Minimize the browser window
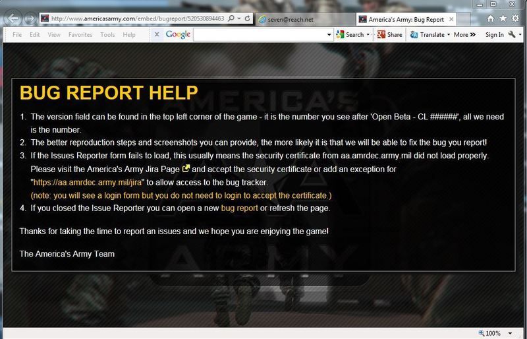527x339 pixels. (x=480, y=5)
